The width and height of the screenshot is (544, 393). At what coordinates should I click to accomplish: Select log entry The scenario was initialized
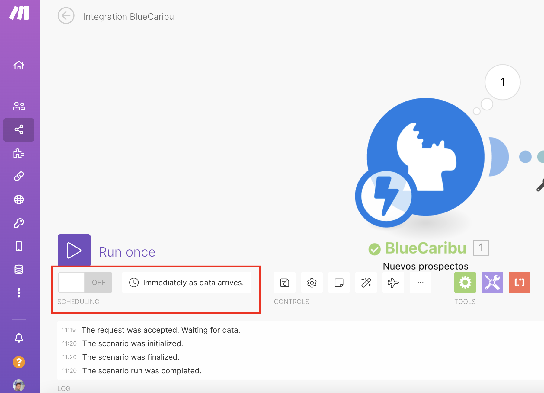coord(133,343)
